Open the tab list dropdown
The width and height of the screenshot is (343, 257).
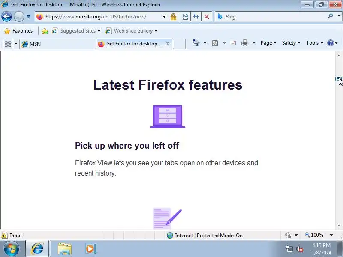point(16,44)
